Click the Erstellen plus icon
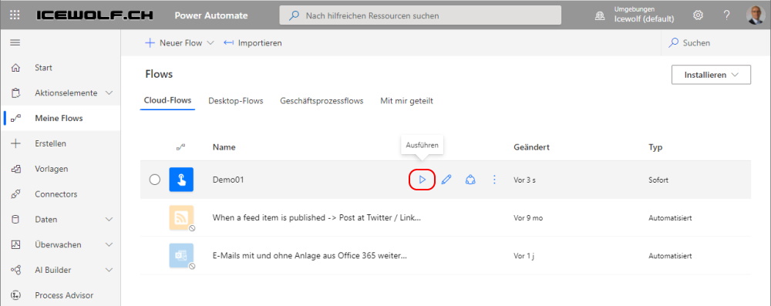The width and height of the screenshot is (771, 306). [x=15, y=143]
